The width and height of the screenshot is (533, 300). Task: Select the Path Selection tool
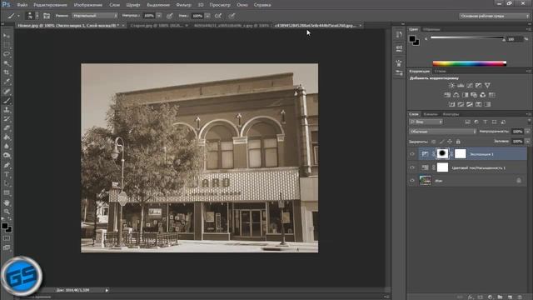(7, 183)
